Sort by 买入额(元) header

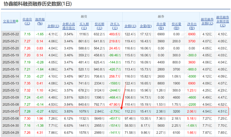[x=84, y=26]
